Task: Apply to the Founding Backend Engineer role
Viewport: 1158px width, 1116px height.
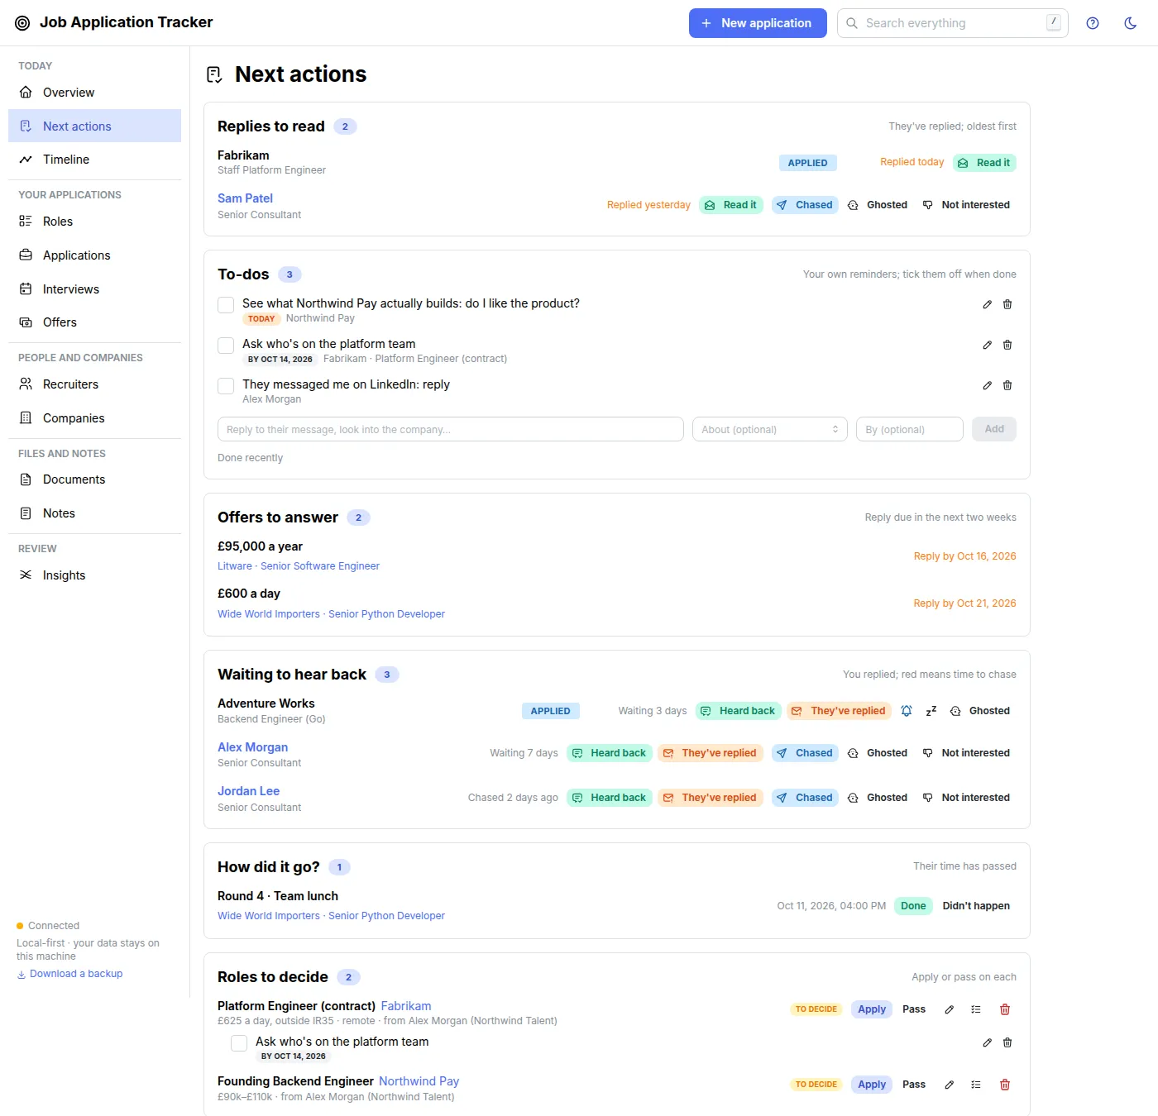Action: [x=872, y=1085]
